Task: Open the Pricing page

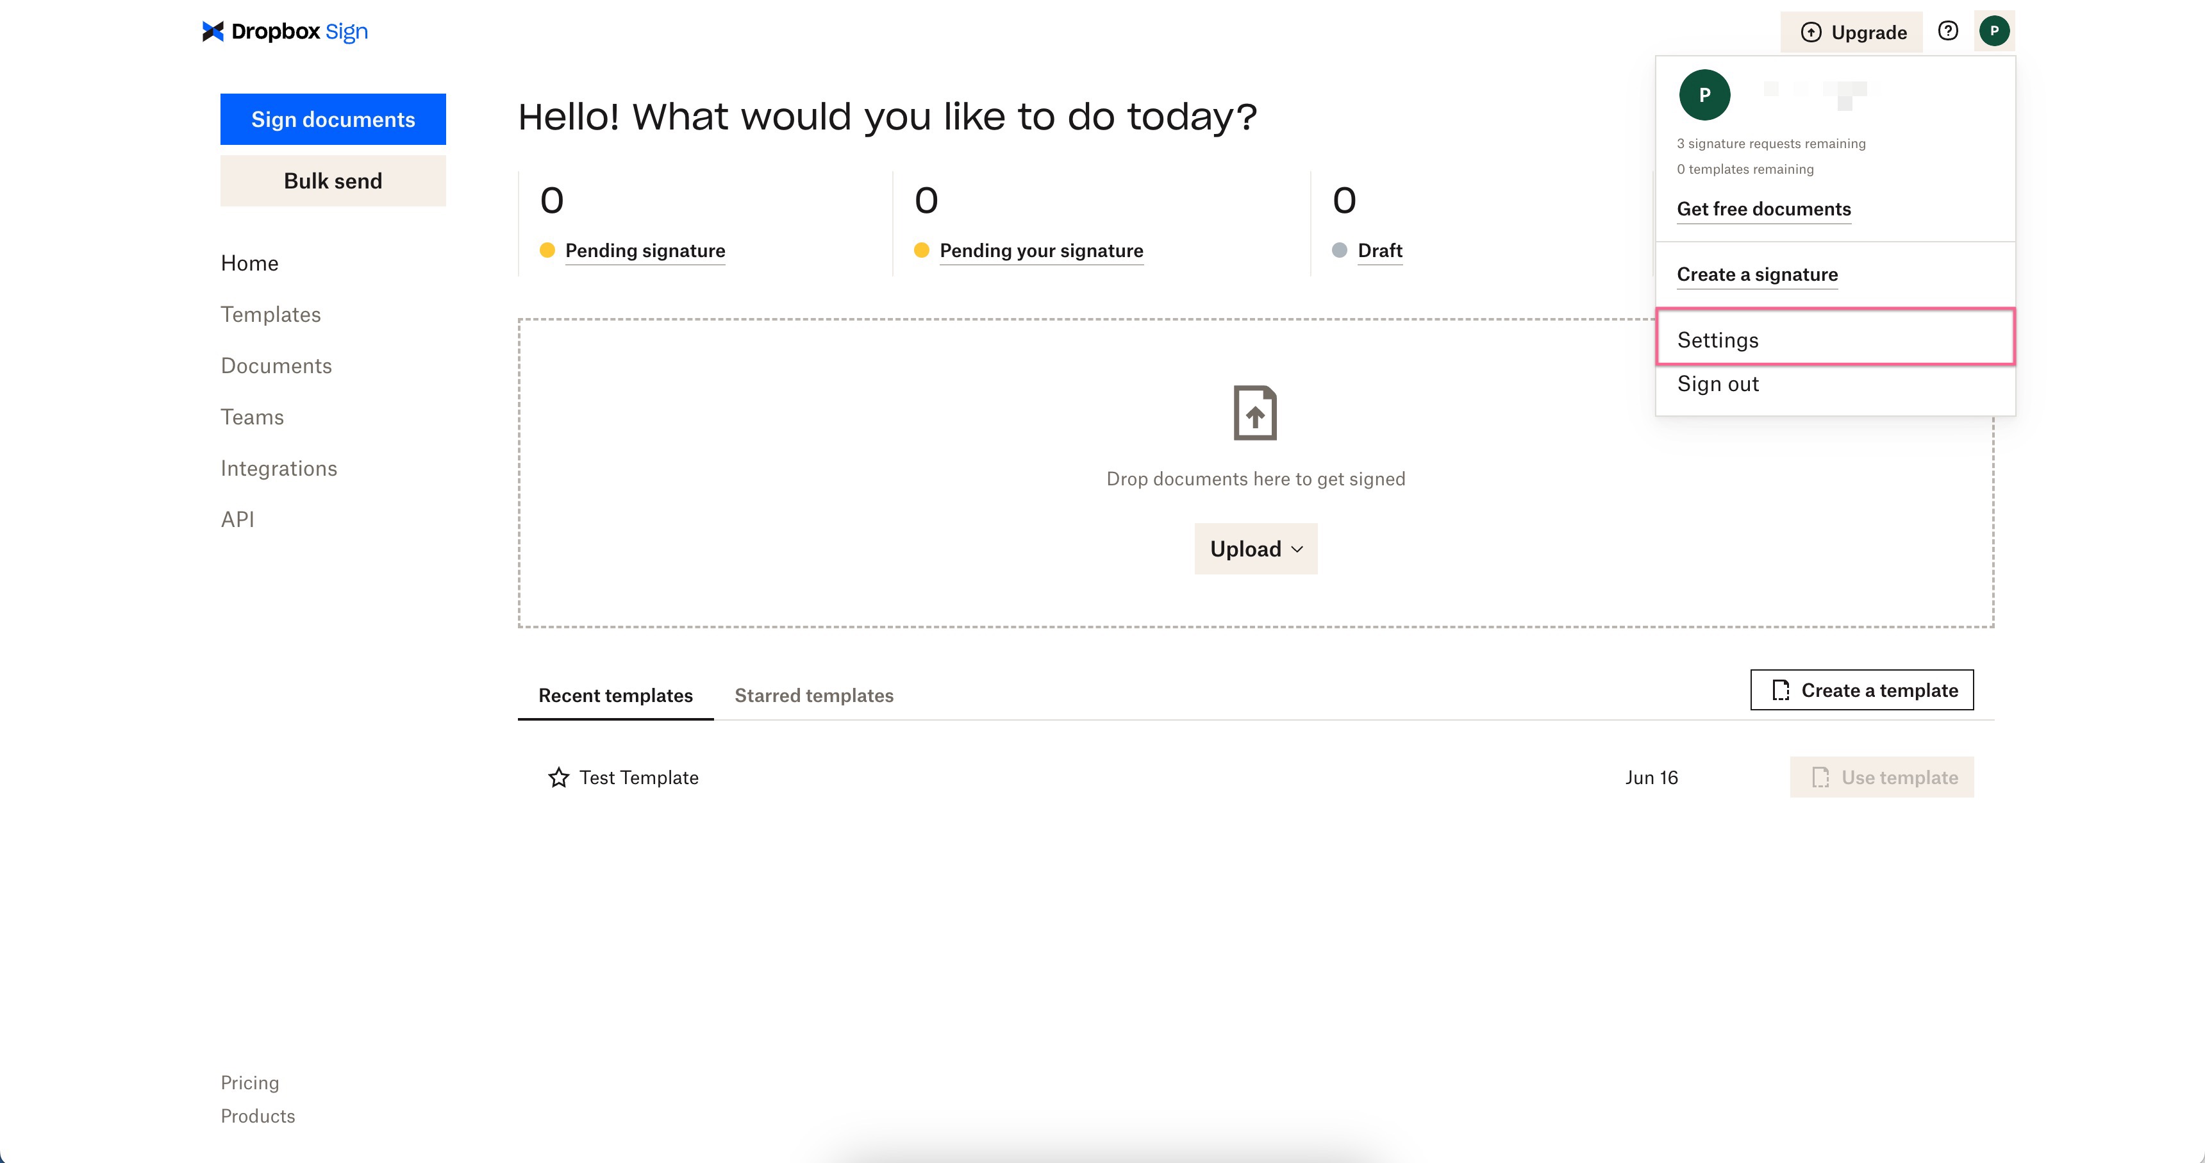Action: pos(249,1082)
